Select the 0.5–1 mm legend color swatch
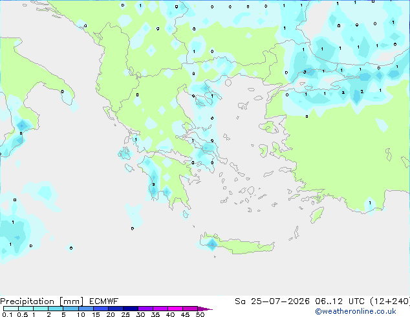The image size is (410, 317). tap(26, 309)
